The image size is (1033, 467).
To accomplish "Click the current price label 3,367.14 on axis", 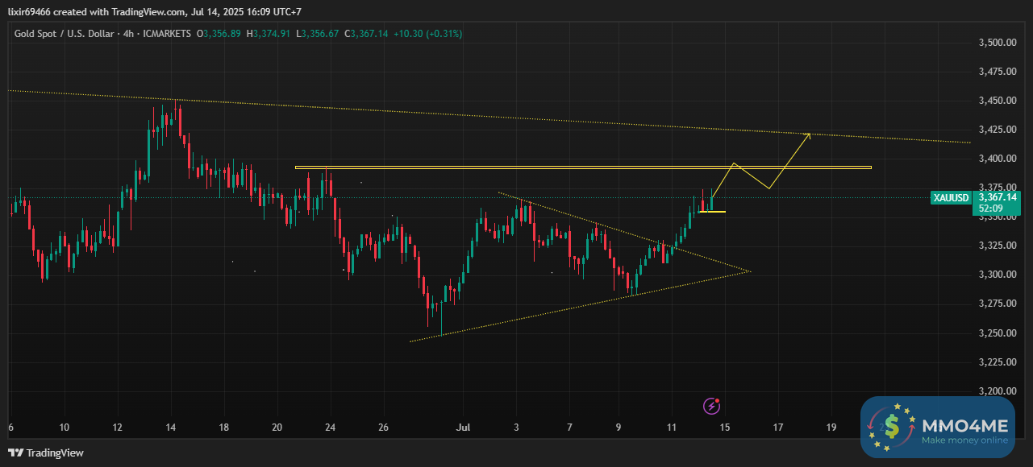I will [x=998, y=196].
